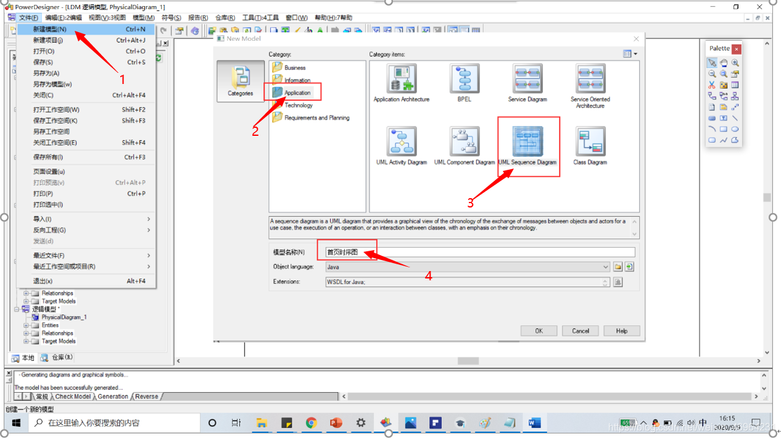This screenshot has height=439, width=781.
Task: Choose the Service Diagram item
Action: (x=527, y=83)
